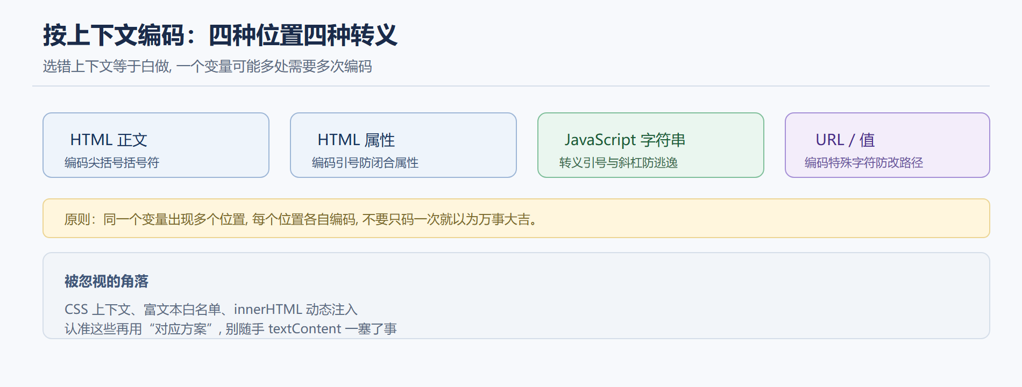This screenshot has width=1022, height=387.
Task: Click the text 转义引号与斜杠防逃逸
Action: point(619,162)
